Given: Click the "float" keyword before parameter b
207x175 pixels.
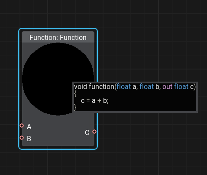Looking at the screenshot, I should click(146, 87).
